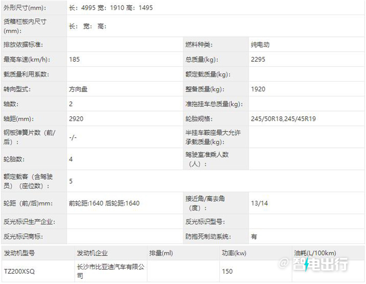Click the 接近角/离去角(度) label

pos(205,203)
